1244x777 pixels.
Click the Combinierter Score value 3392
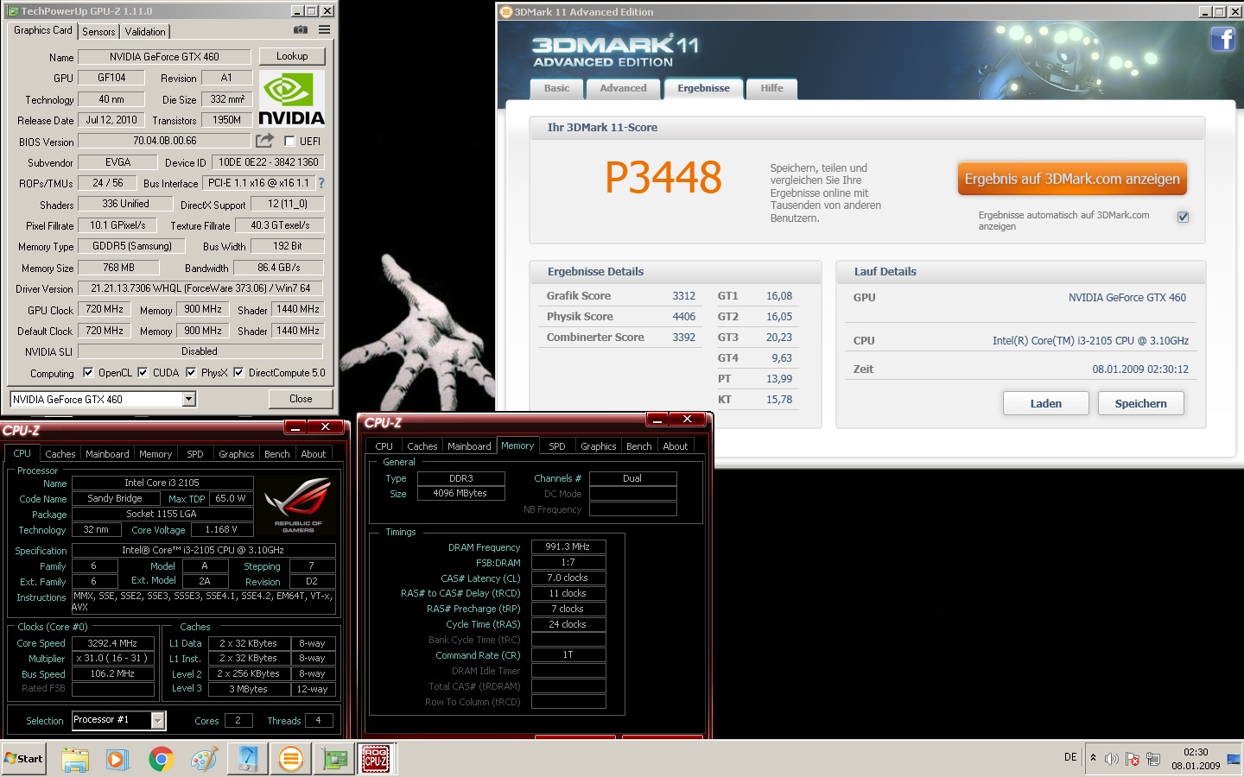click(x=683, y=338)
